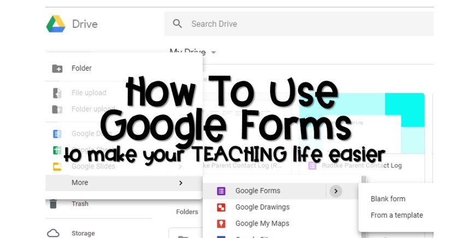Open the Trash bin icon
459x238 pixels.
coord(53,204)
